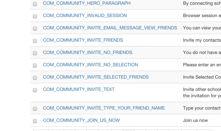Select checkbox for INVITE_EMAIL_MESSAGE_VIEW_FRIENDS row
Viewport: 221px width, 131px height.
point(35,28)
